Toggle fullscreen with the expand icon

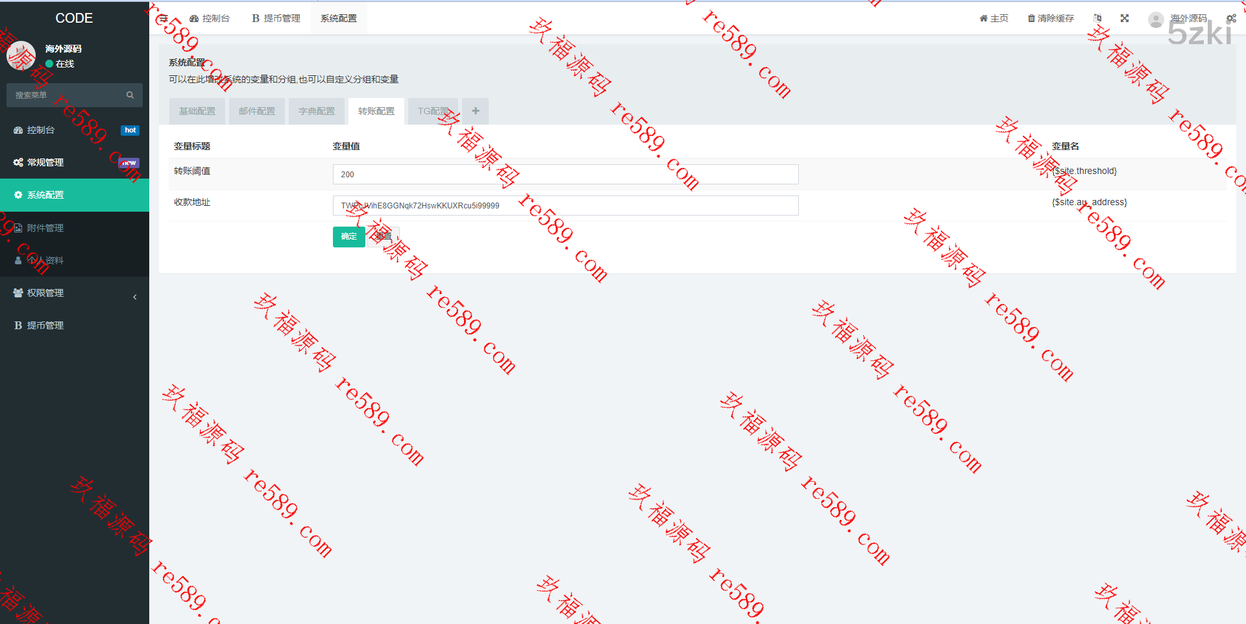(1125, 18)
